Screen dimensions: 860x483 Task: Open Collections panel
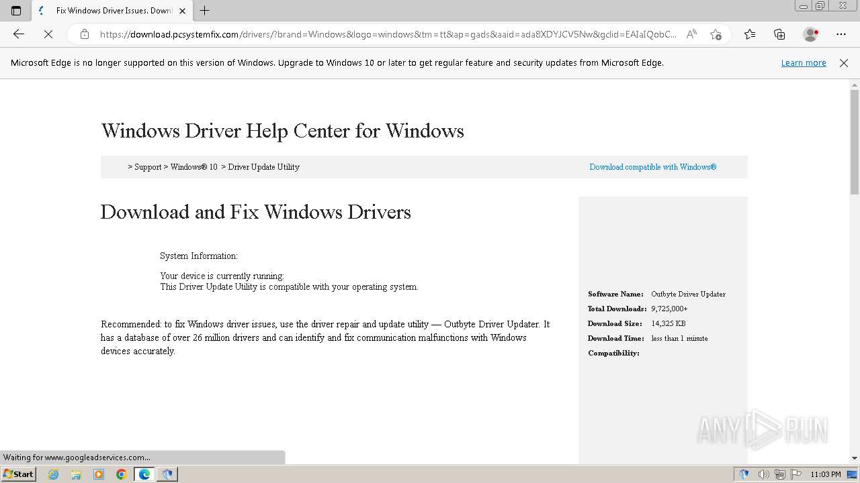[779, 34]
